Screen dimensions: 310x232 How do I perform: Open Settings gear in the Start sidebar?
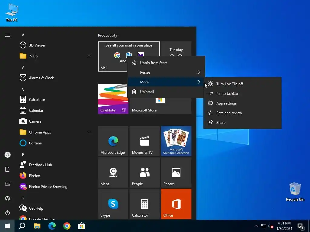8,198
